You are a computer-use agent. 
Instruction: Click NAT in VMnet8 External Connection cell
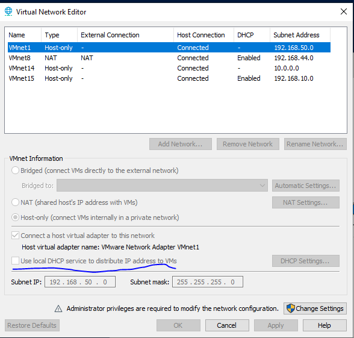tap(87, 58)
